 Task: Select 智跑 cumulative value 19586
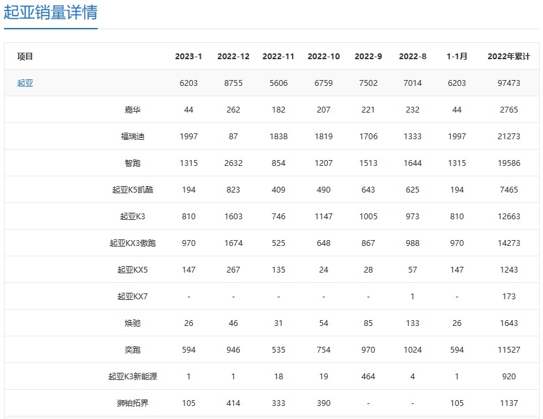point(508,163)
